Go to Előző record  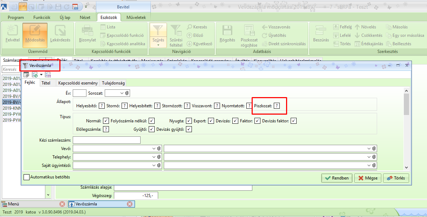(195, 35)
